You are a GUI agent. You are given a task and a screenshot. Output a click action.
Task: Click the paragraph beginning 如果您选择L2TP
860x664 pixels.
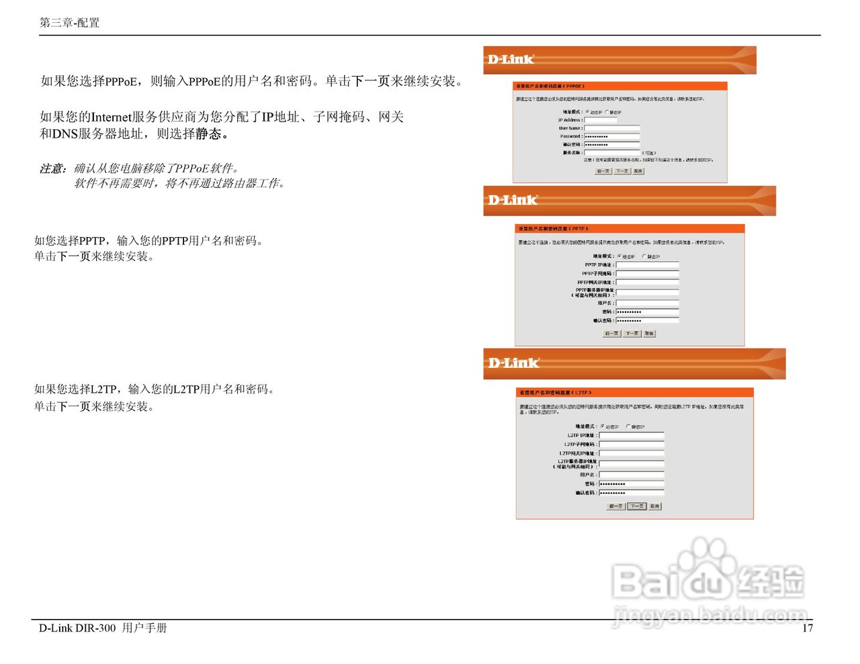click(155, 397)
